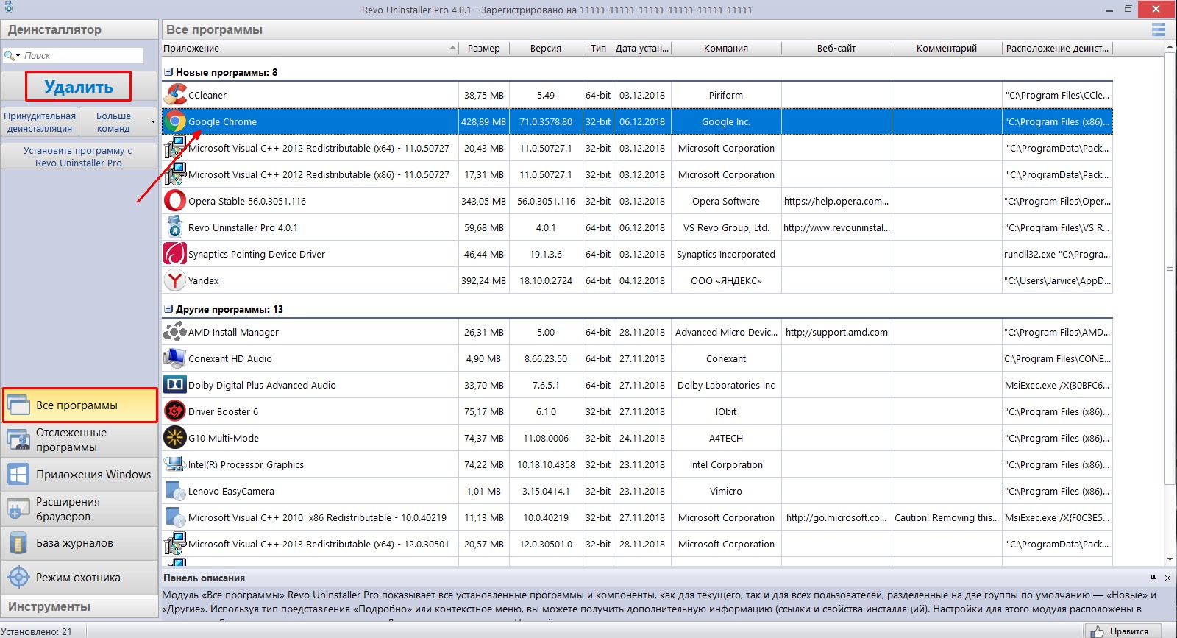Click the CCleaner program icon
The width and height of the screenshot is (1177, 638).
pos(175,95)
